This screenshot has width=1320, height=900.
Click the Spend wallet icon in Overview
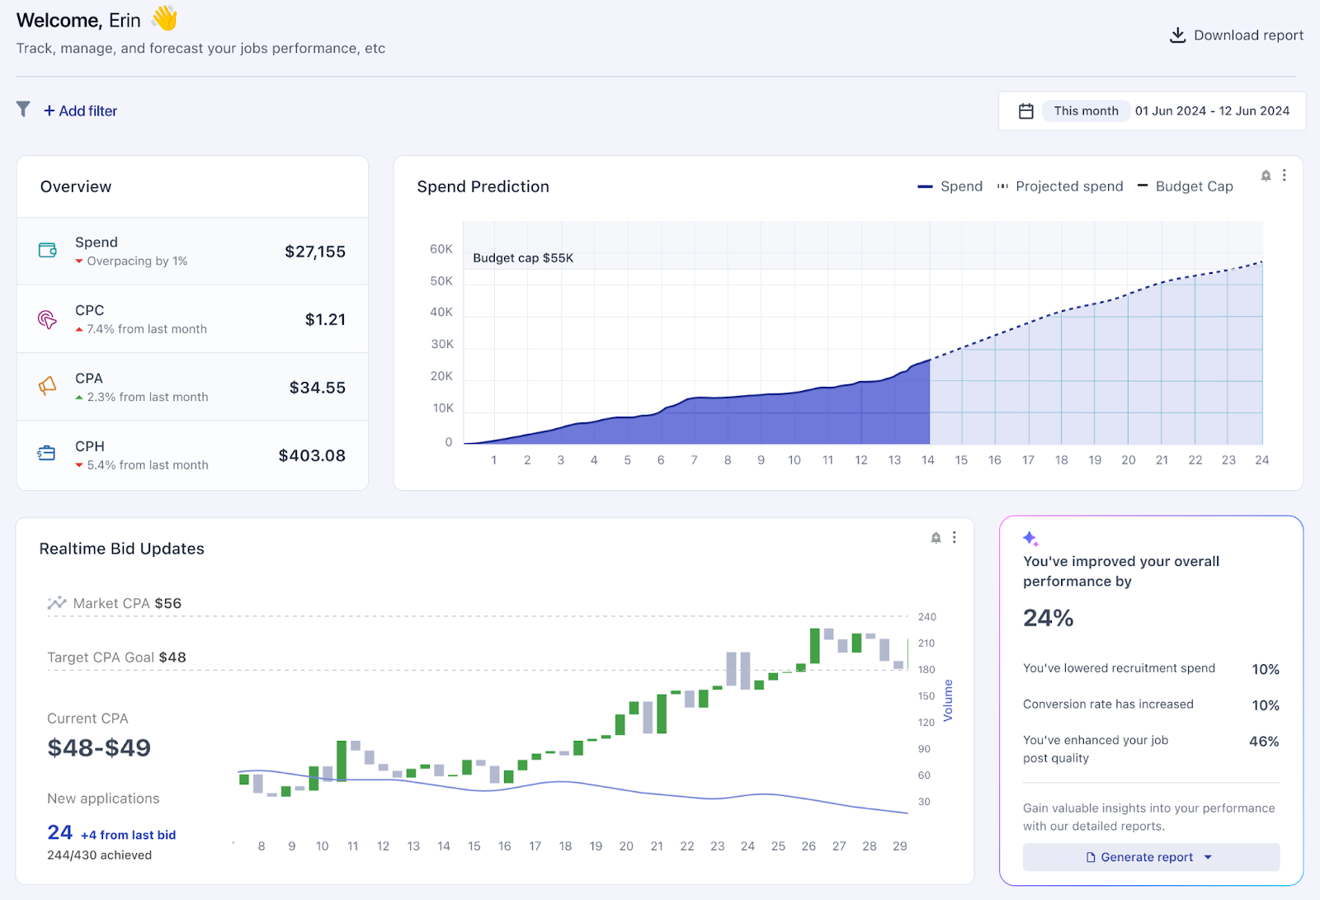pyautogui.click(x=48, y=251)
